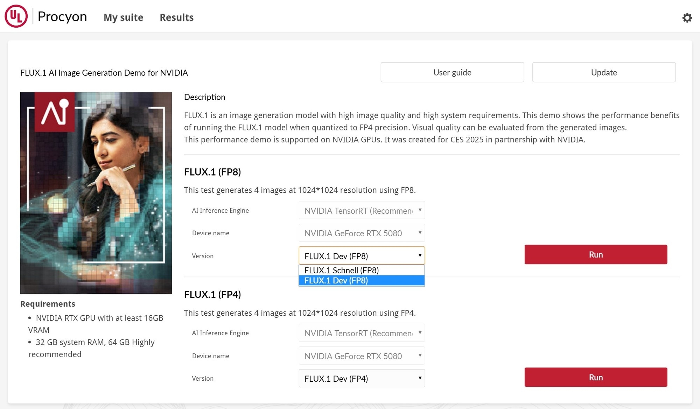Click the FP4 Version dropdown arrow

[420, 378]
